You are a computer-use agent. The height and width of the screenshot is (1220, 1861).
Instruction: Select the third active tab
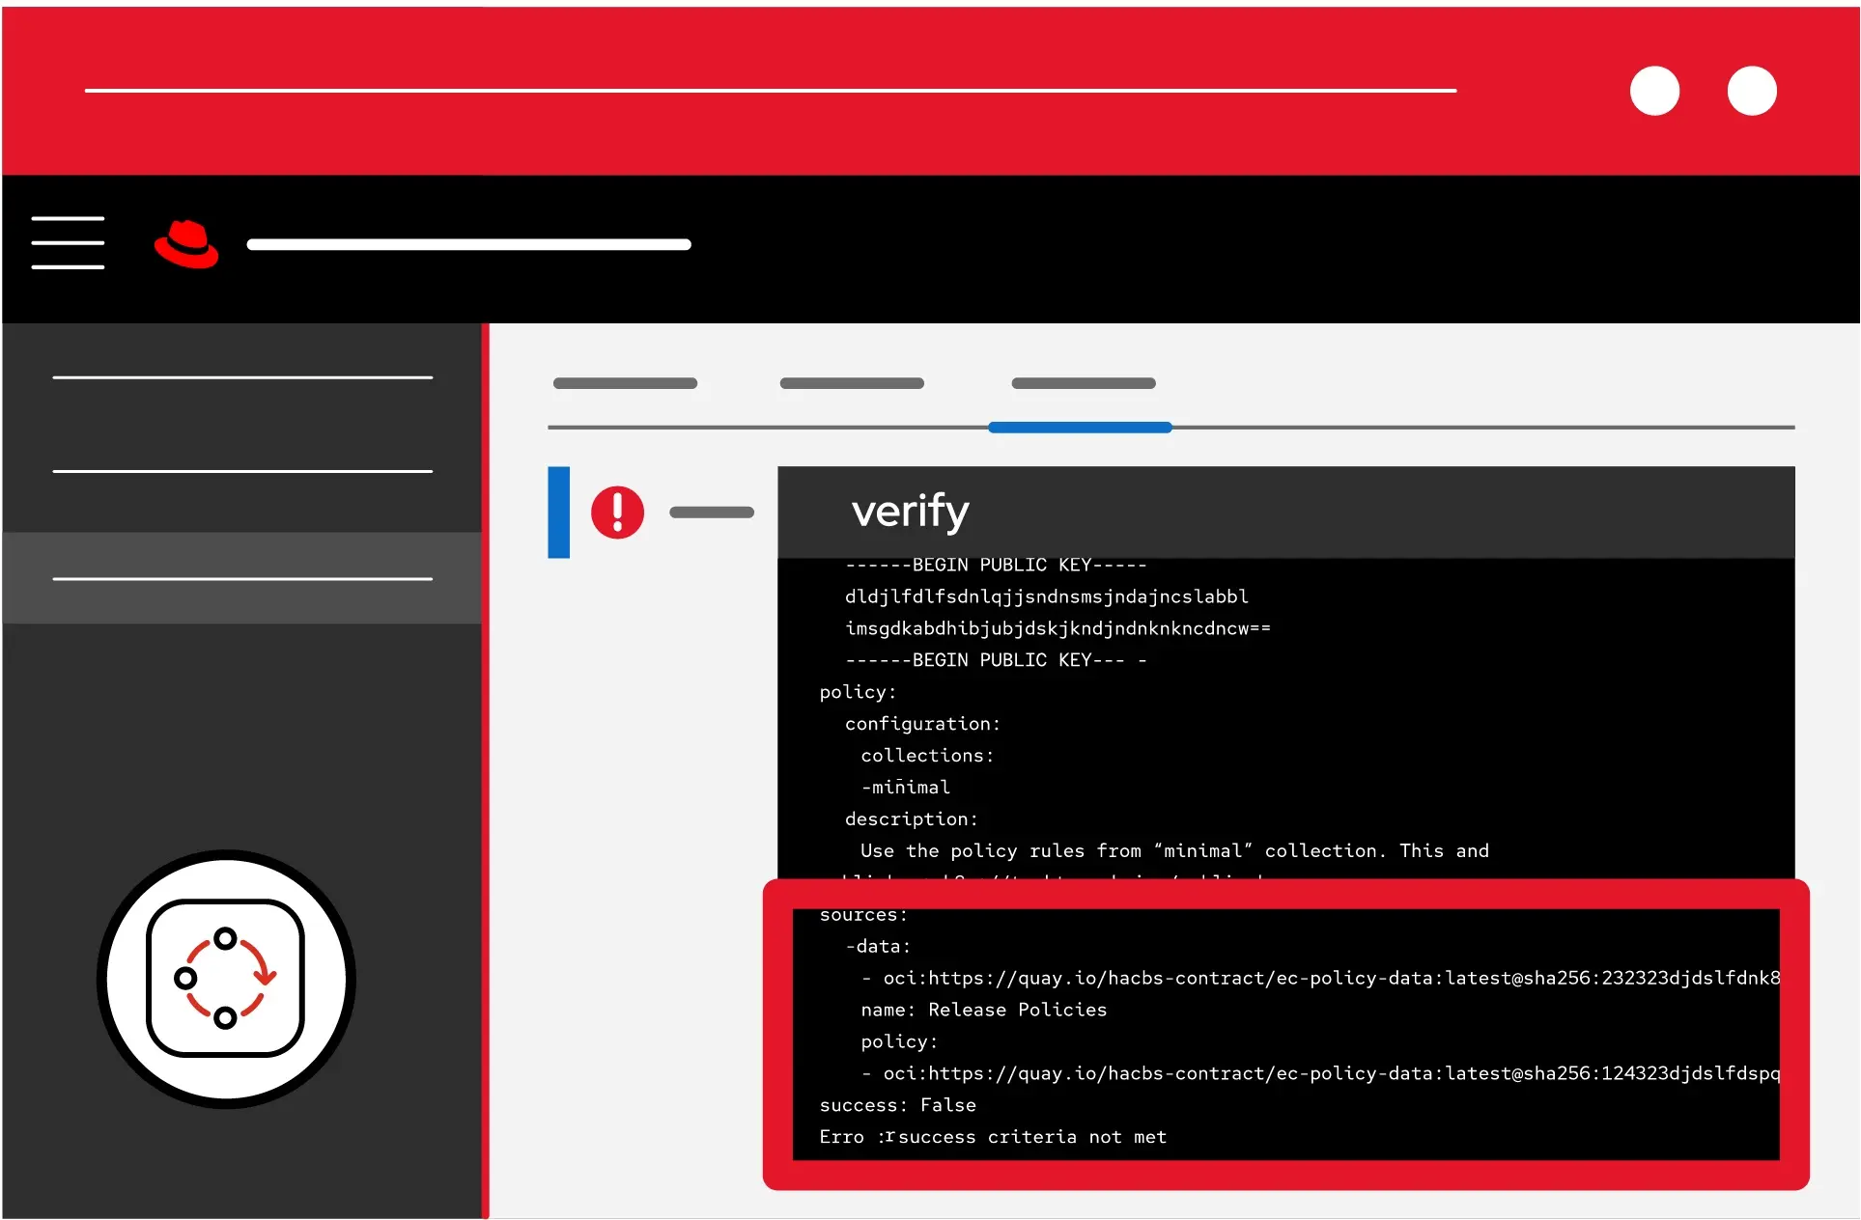tap(1084, 383)
